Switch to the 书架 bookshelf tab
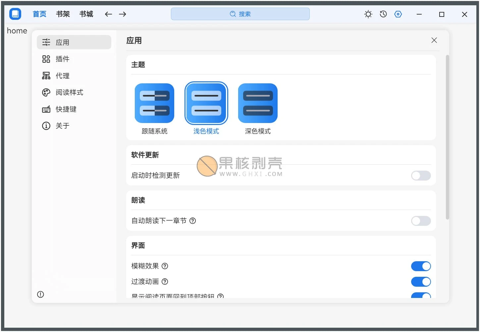 click(x=63, y=14)
